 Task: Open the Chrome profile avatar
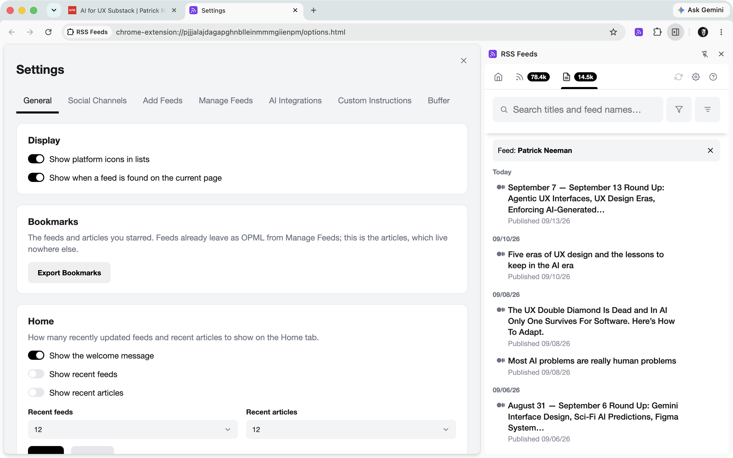(x=703, y=32)
